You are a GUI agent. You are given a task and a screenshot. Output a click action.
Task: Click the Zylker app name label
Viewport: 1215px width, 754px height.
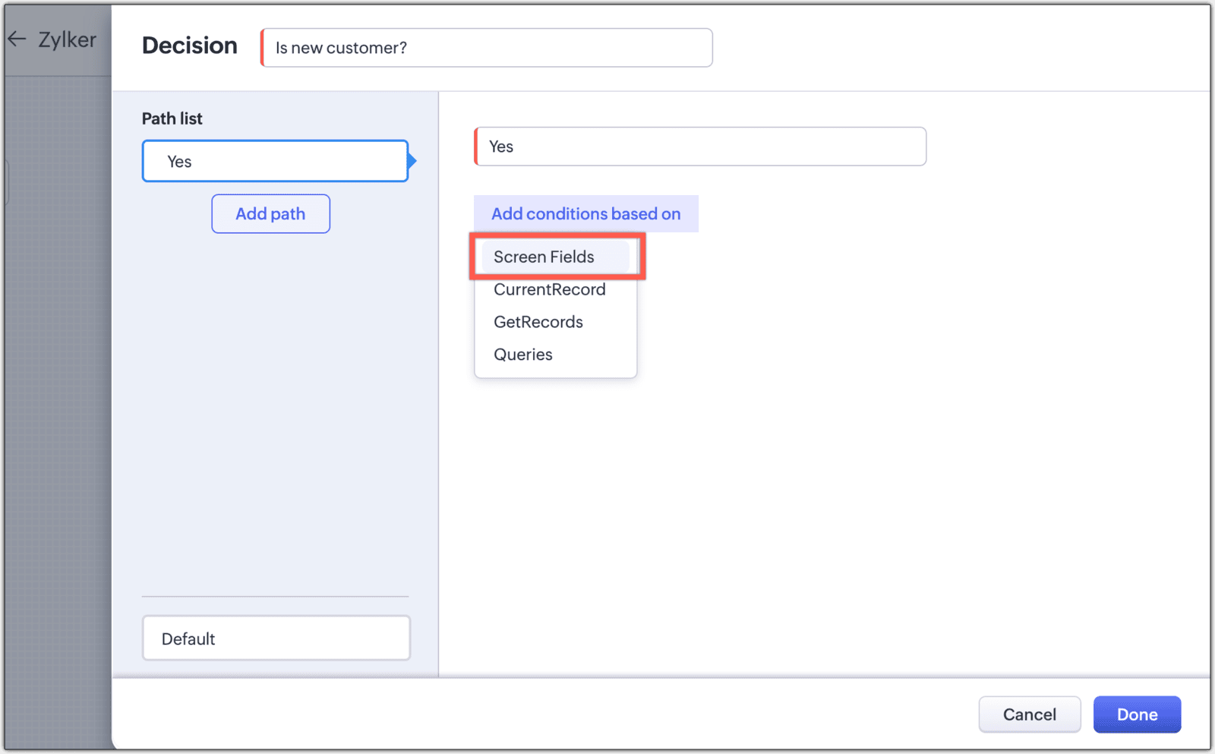tap(67, 39)
